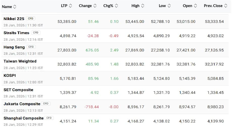Click the Prev. Close column header label
The width and height of the screenshot is (232, 128).
pos(213,6)
